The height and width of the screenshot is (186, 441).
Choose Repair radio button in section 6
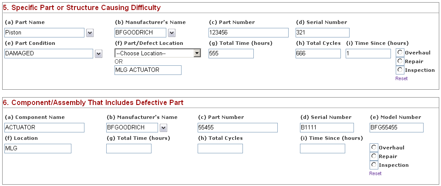point(374,156)
